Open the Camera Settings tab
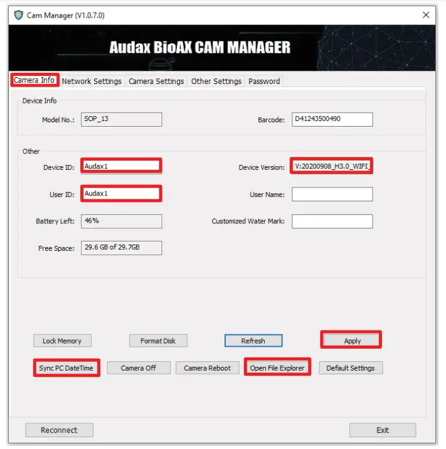The height and width of the screenshot is (449, 446). click(x=156, y=82)
